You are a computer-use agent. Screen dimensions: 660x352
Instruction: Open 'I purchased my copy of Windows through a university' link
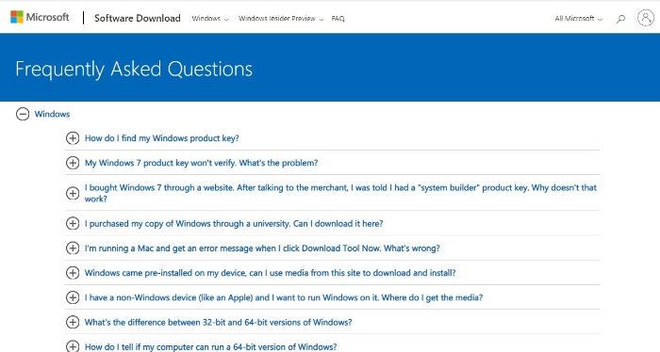234,224
